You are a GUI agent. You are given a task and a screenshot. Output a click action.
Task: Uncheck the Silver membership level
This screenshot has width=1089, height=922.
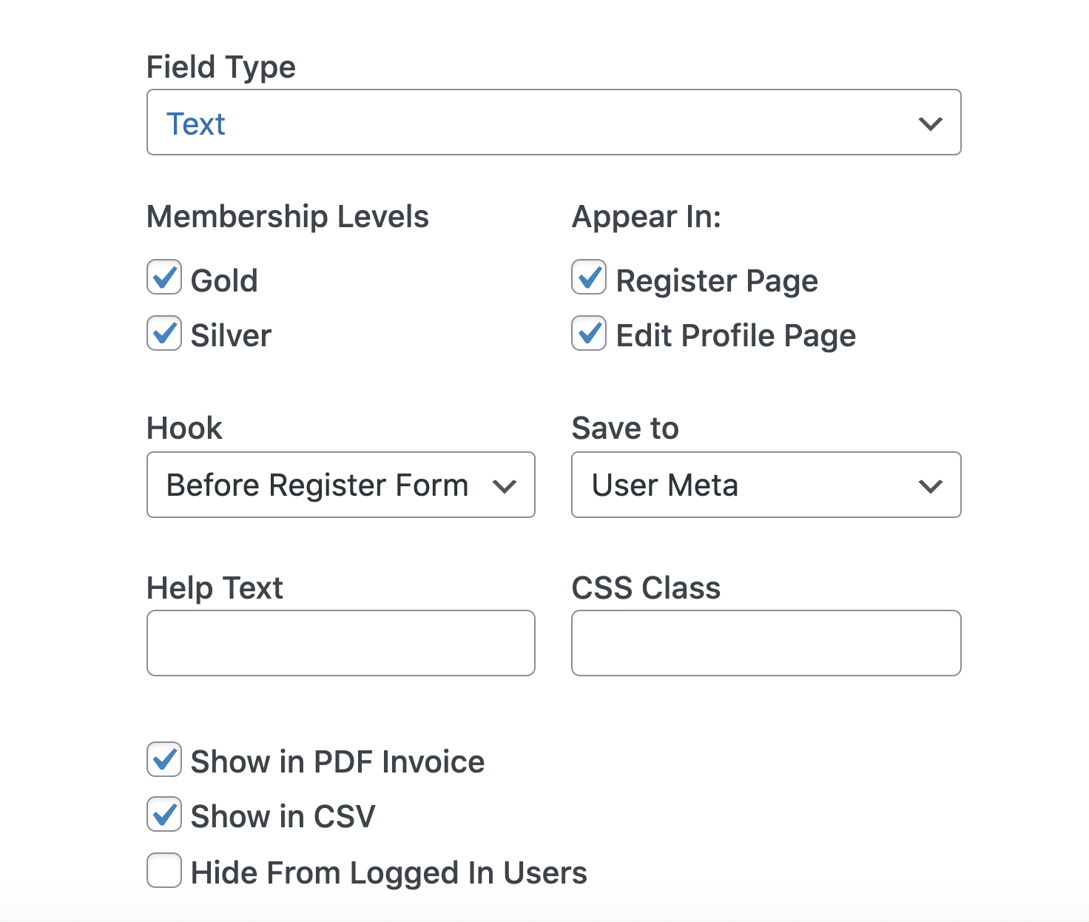pyautogui.click(x=163, y=334)
